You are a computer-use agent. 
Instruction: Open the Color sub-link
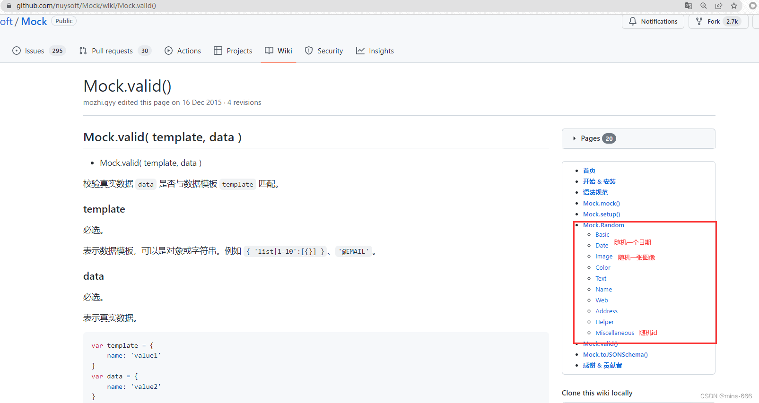pos(603,267)
